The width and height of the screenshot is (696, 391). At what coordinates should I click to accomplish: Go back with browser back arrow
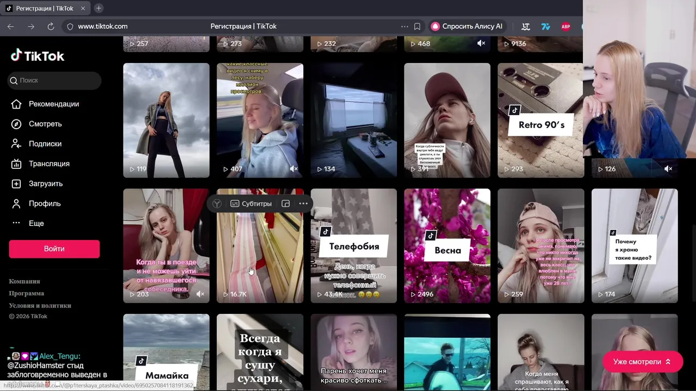pyautogui.click(x=11, y=26)
